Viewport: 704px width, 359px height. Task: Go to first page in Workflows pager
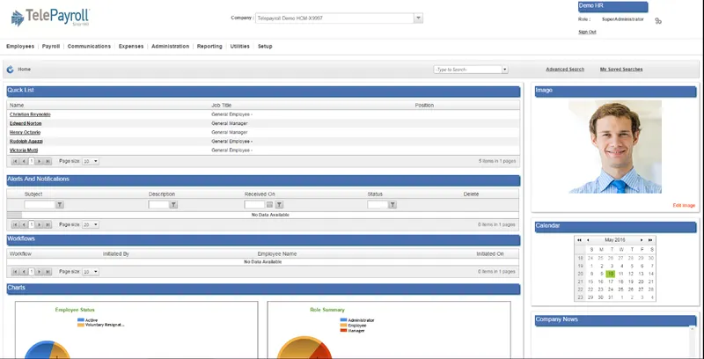[x=15, y=272]
